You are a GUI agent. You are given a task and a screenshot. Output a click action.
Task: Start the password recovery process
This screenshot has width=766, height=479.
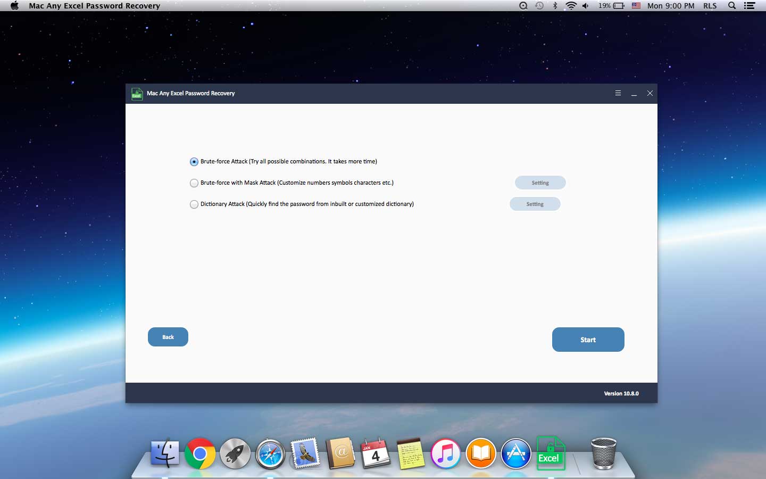[x=588, y=340]
